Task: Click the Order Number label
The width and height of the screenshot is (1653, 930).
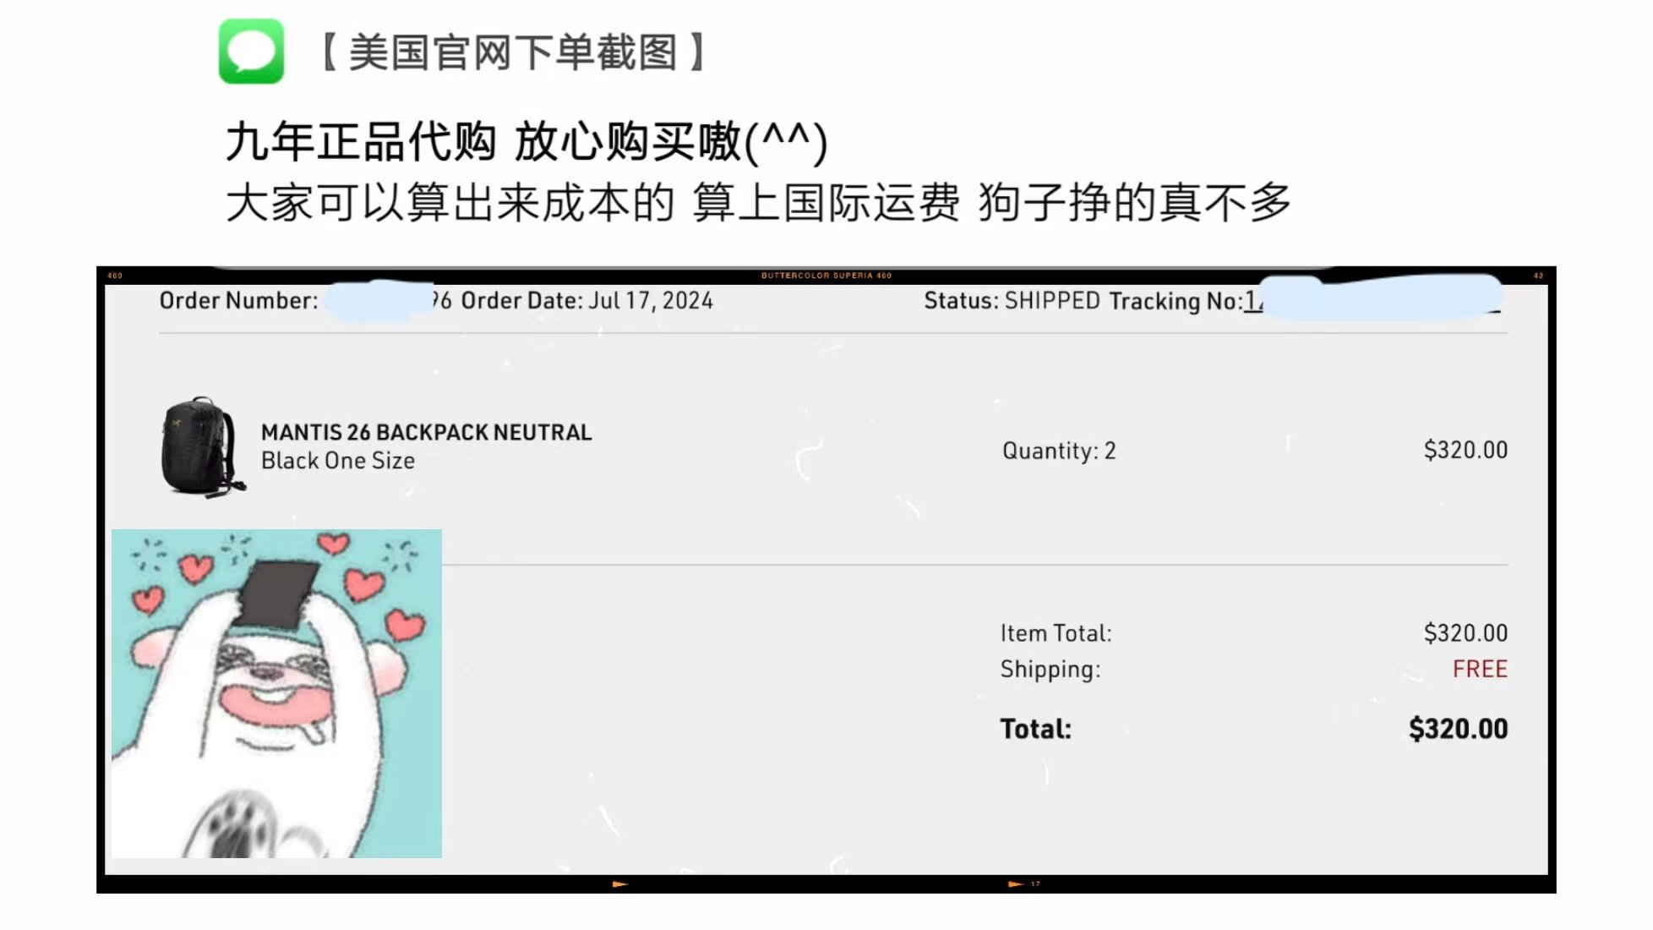Action: [x=238, y=300]
